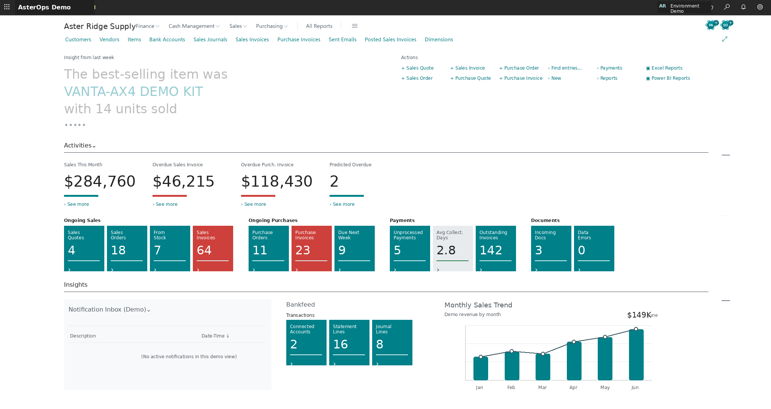Create a new Purchase Invoice
The image size is (771, 409).
click(x=521, y=78)
